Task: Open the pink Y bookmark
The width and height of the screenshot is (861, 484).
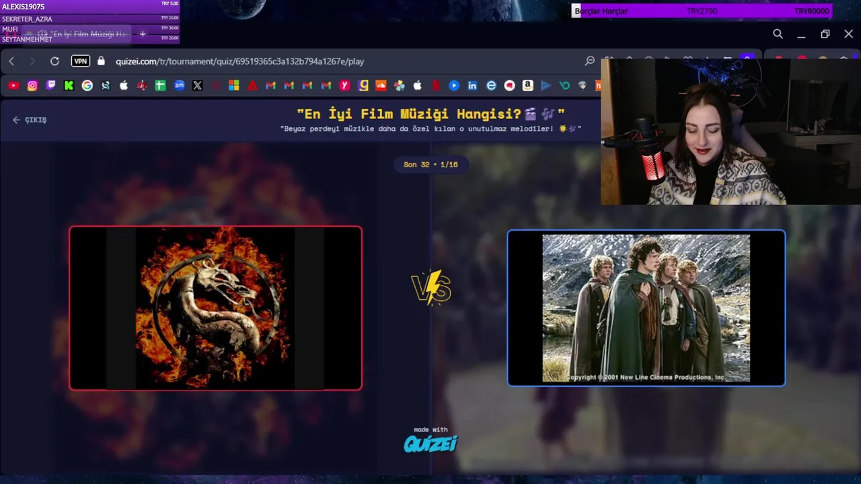Action: (344, 85)
